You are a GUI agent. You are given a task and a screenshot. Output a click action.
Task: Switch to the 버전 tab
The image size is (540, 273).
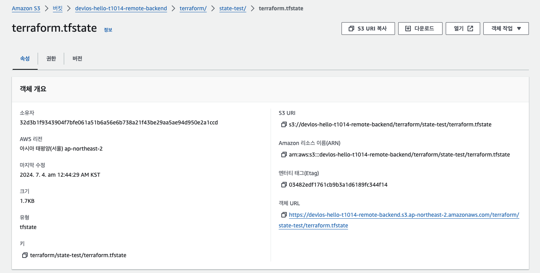77,59
